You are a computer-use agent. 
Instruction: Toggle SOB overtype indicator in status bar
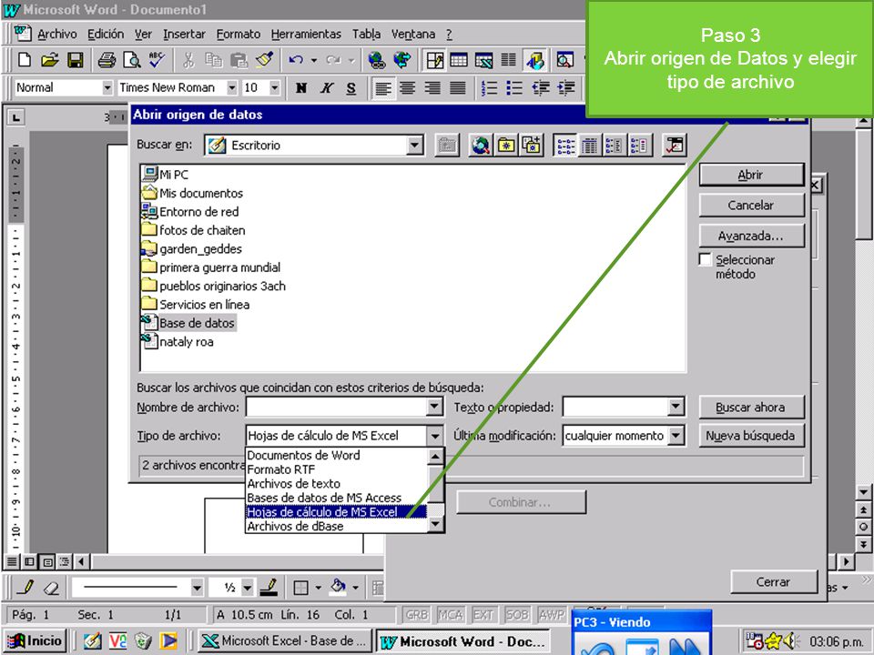[517, 614]
